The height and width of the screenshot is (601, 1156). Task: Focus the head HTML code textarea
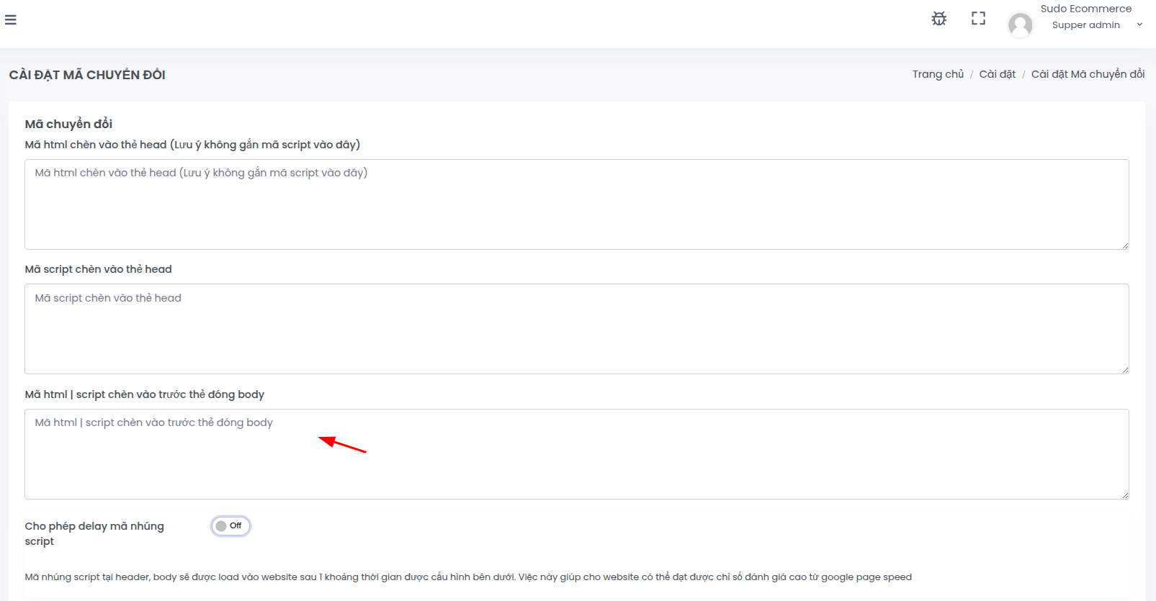[x=577, y=204]
